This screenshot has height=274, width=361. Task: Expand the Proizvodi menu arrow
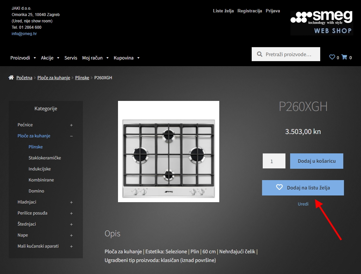(35, 58)
